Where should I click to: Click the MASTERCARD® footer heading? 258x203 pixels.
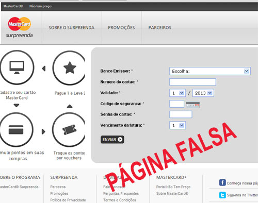pos(171,177)
